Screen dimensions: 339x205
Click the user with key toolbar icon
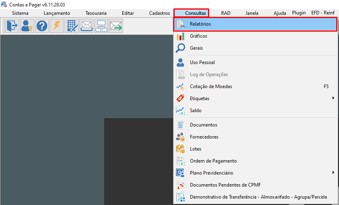(x=27, y=26)
